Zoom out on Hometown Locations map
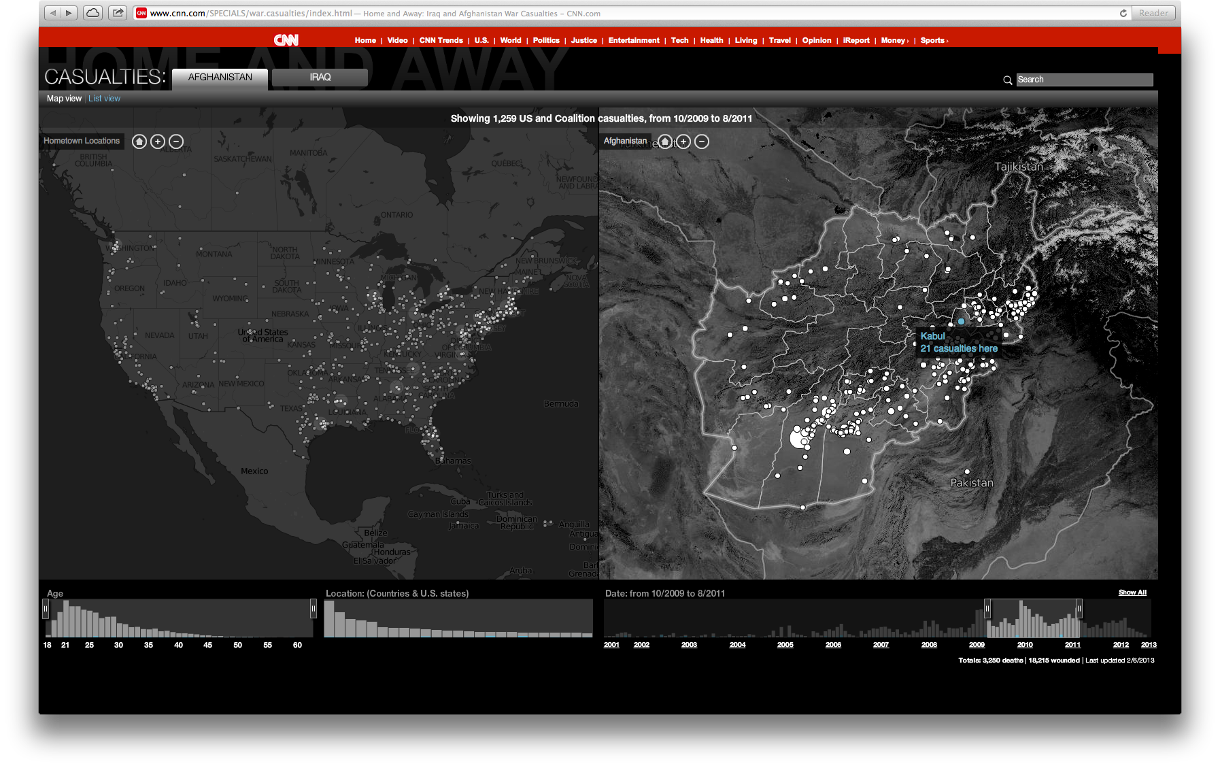 [176, 141]
